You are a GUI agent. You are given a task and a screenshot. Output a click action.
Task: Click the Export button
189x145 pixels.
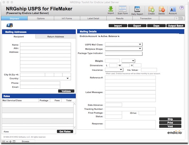pos(137,26)
